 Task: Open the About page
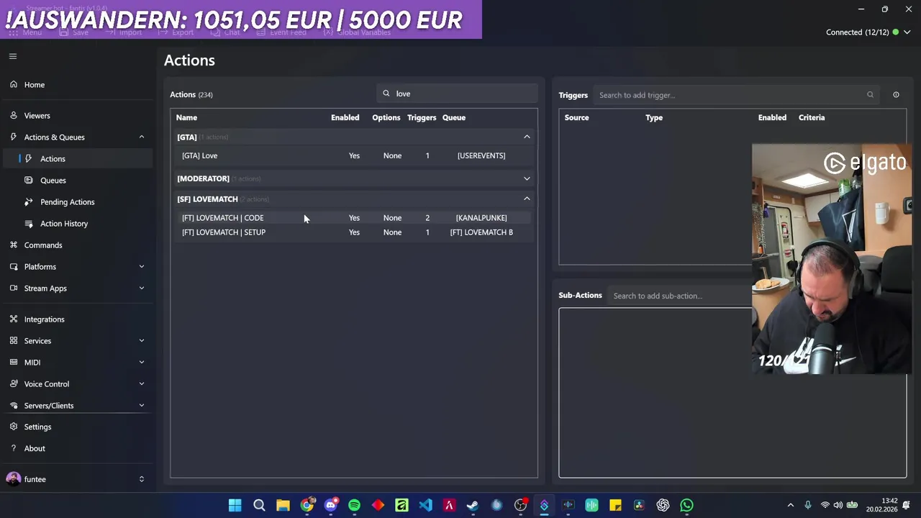pyautogui.click(x=35, y=449)
